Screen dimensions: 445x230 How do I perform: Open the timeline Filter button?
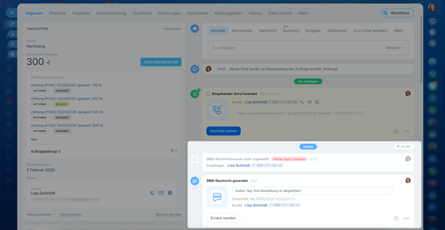[404, 147]
